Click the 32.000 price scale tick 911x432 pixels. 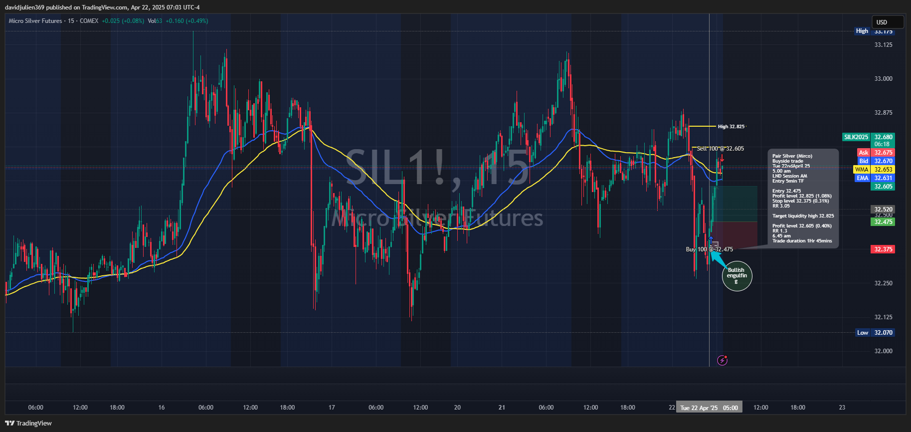[883, 351]
